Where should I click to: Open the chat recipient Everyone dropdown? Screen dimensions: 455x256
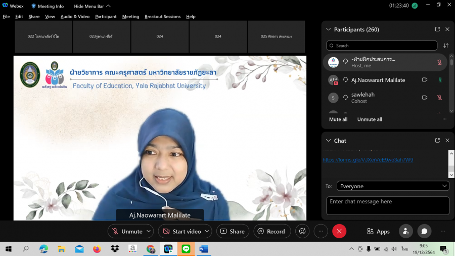click(393, 186)
